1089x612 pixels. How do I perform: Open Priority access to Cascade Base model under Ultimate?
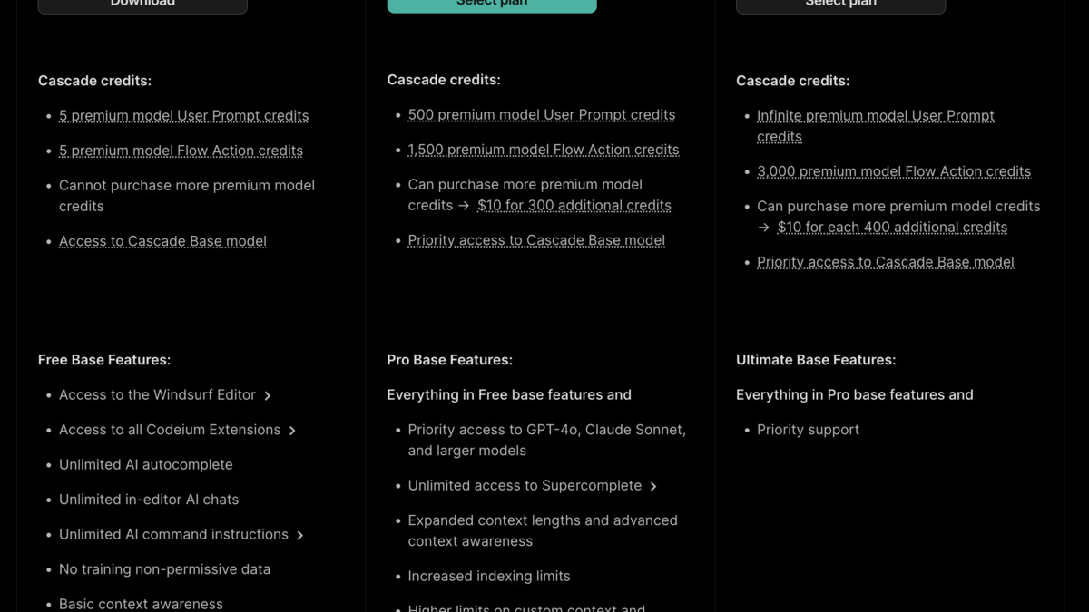pyautogui.click(x=885, y=262)
